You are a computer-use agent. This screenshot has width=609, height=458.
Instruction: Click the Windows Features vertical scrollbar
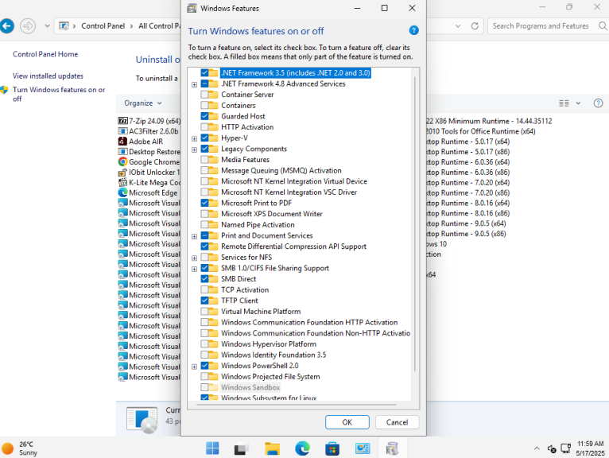415,223
